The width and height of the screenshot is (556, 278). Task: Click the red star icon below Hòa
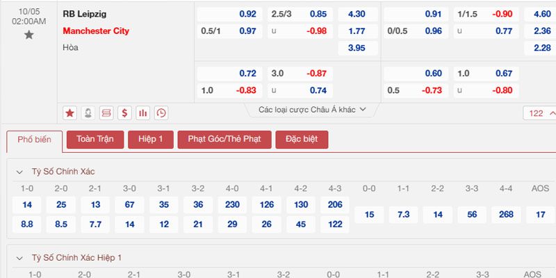(70, 113)
